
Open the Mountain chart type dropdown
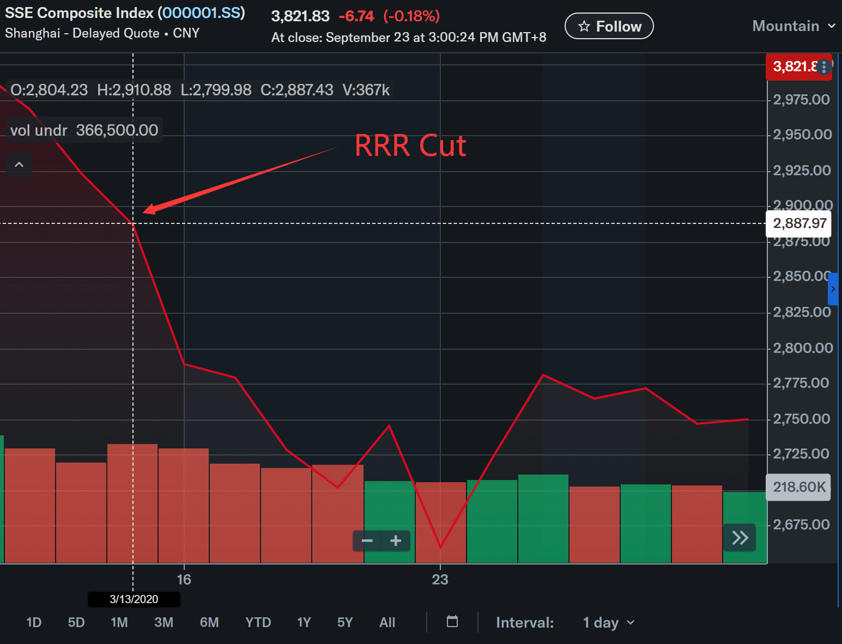[x=793, y=26]
